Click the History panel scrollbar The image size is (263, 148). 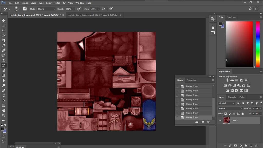click(213, 107)
